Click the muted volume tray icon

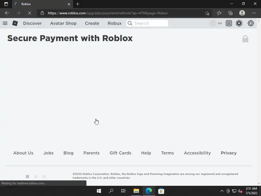tap(240, 191)
